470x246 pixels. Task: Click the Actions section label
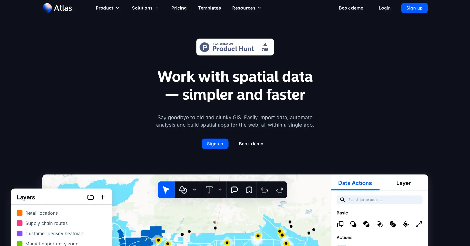tap(344, 237)
